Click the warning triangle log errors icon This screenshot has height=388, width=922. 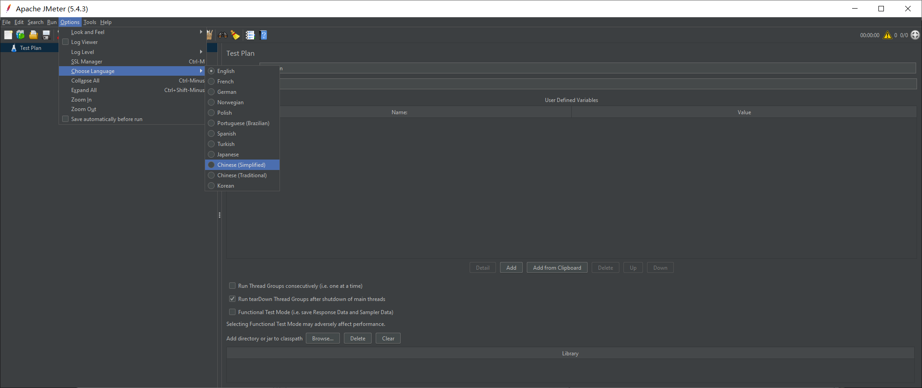[887, 35]
